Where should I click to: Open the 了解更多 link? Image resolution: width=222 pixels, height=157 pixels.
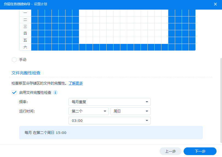[x=76, y=83]
